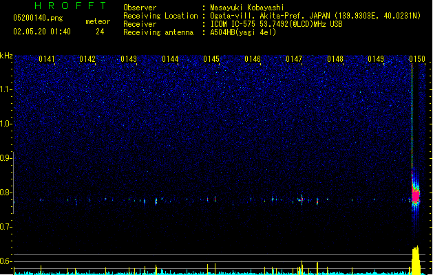The width and height of the screenshot is (433, 275).
Task: Click the HROFFT title text
Action: click(70, 5)
